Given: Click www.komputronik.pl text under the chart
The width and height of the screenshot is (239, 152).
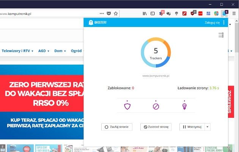Looking at the screenshot, I should (x=156, y=76).
